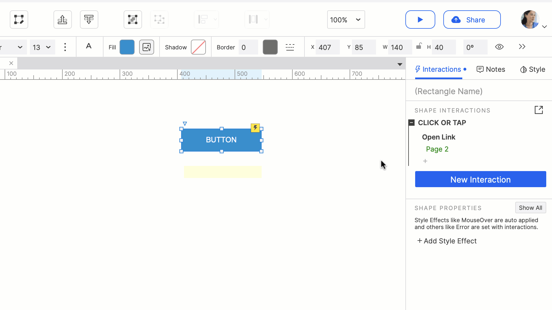
Task: Select the connector/point edit tool icon
Action: (x=19, y=20)
